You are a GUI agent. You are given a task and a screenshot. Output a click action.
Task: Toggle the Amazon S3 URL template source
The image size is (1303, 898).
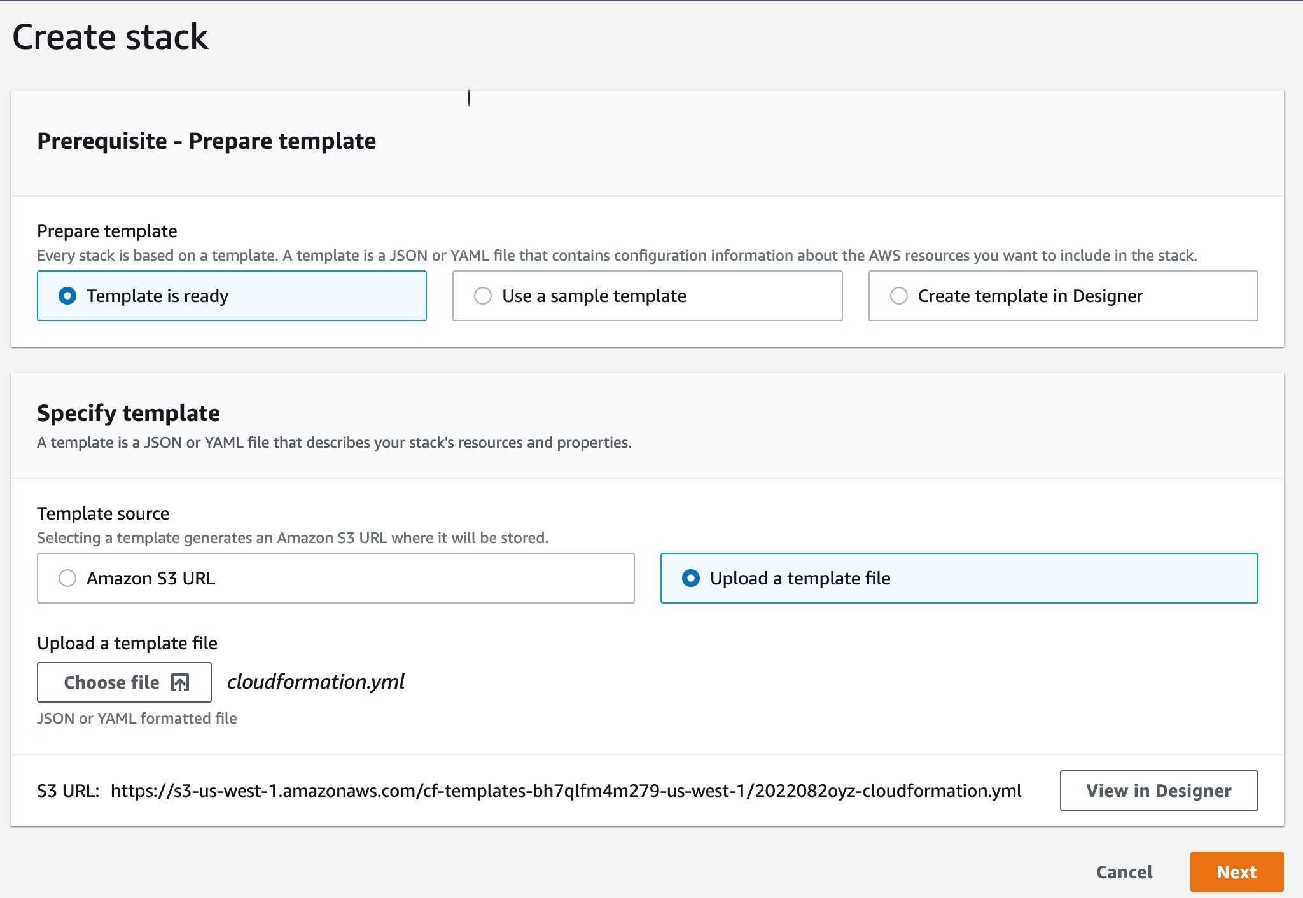pos(67,578)
